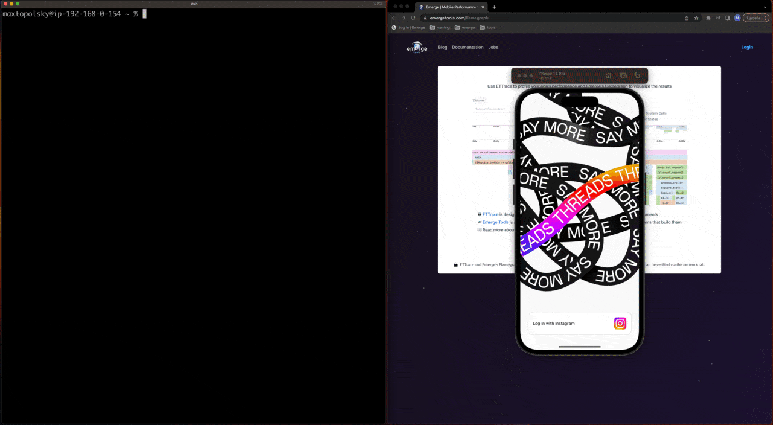Click the share icon in the address bar

pos(687,18)
